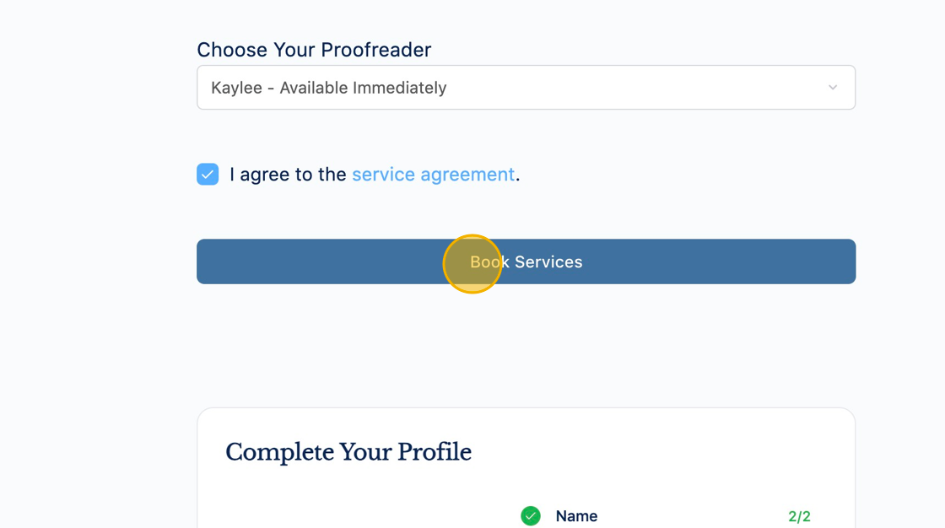Click the green checkmark icon beside Name
Screen dimensions: 945x528
click(x=531, y=516)
